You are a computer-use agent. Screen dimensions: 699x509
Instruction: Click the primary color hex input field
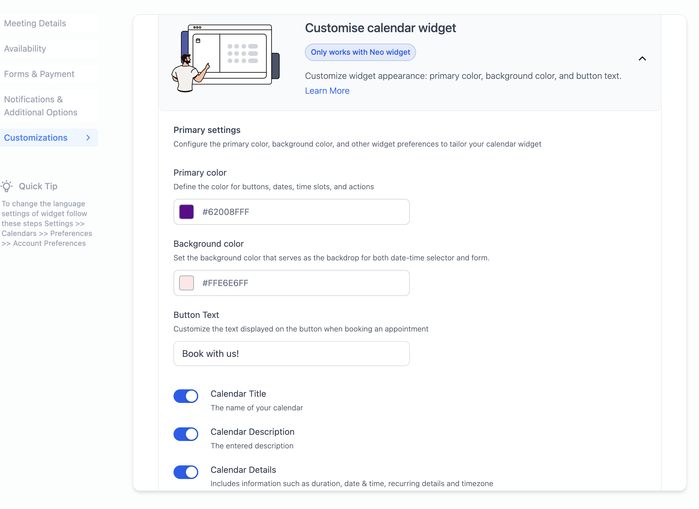coord(292,212)
